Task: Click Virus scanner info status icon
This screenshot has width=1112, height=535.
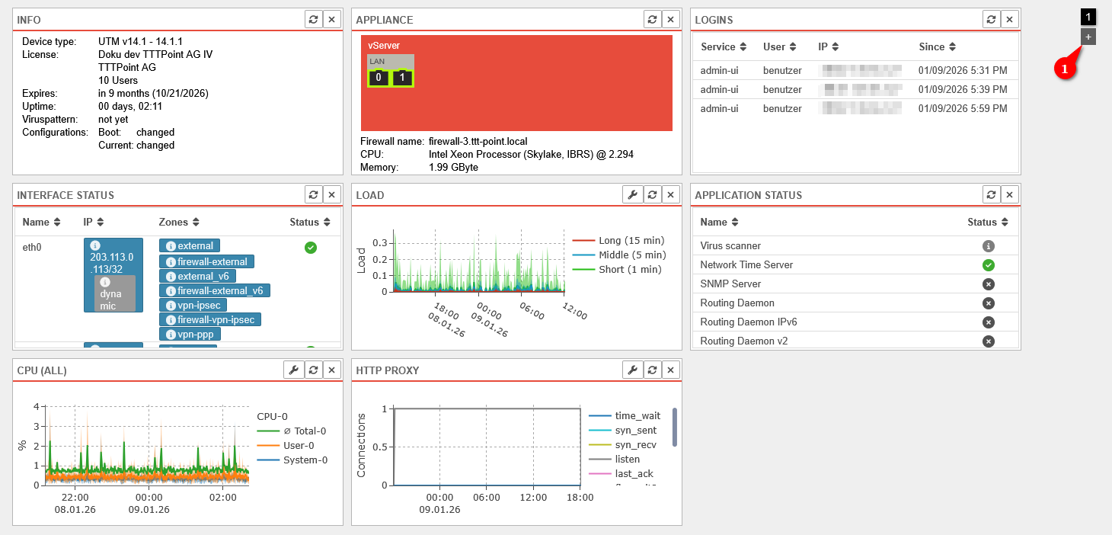Action: 988,246
